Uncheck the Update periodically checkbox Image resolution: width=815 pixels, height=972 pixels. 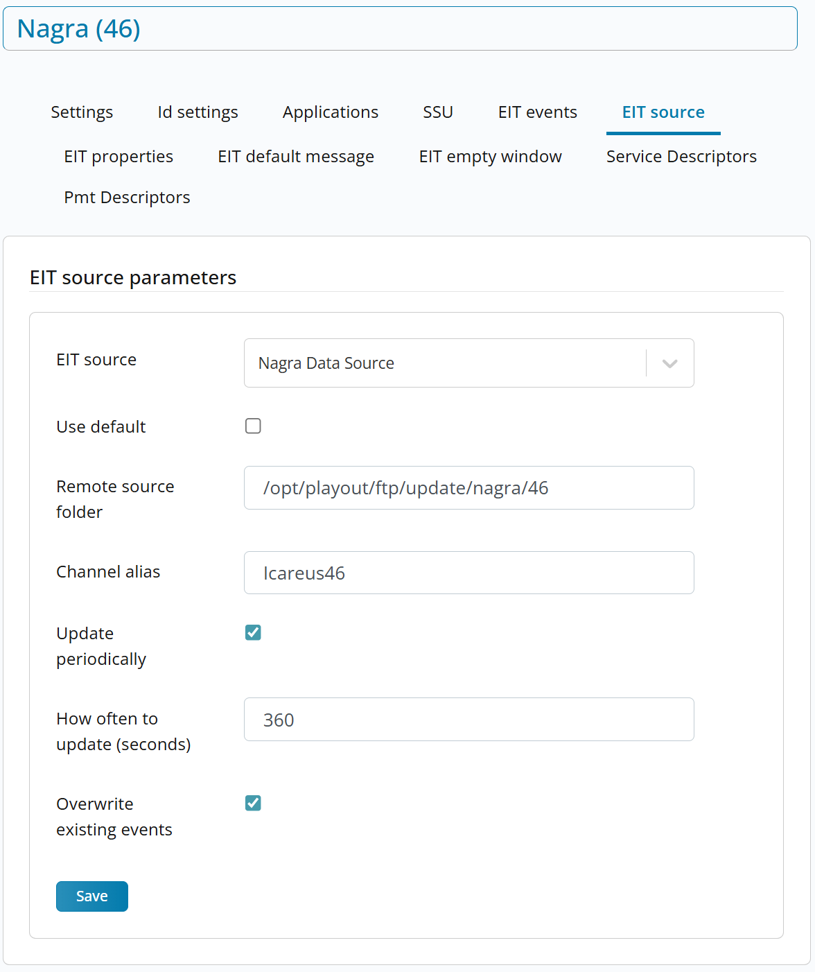253,632
